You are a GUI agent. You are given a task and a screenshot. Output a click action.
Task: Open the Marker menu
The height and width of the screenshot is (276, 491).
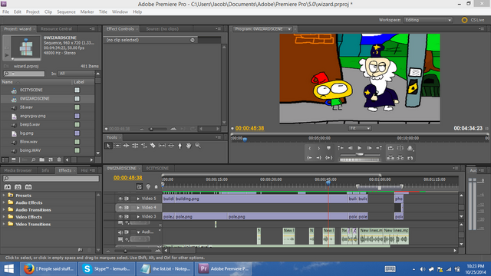tap(87, 12)
